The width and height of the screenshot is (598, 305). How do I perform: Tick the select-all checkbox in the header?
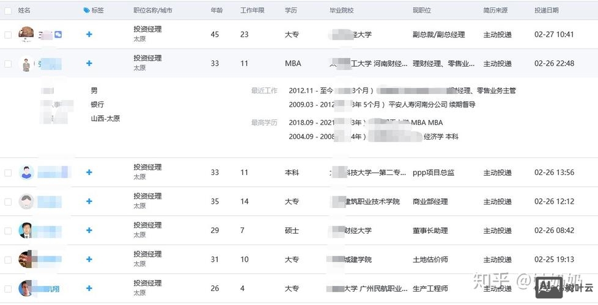click(x=7, y=10)
